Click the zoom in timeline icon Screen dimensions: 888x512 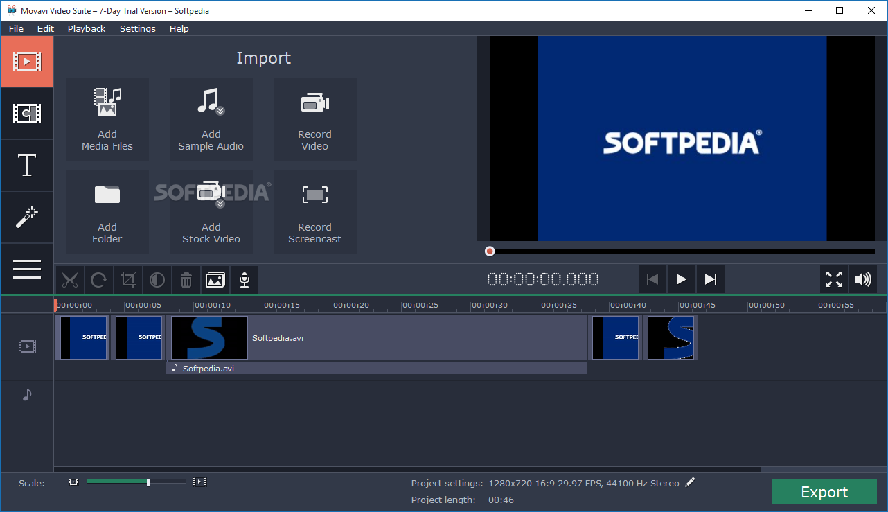199,482
